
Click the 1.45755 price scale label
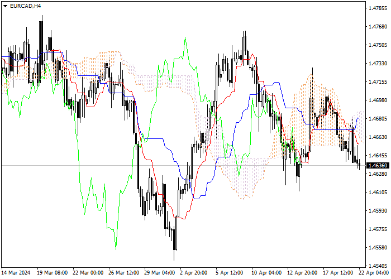[378, 229]
